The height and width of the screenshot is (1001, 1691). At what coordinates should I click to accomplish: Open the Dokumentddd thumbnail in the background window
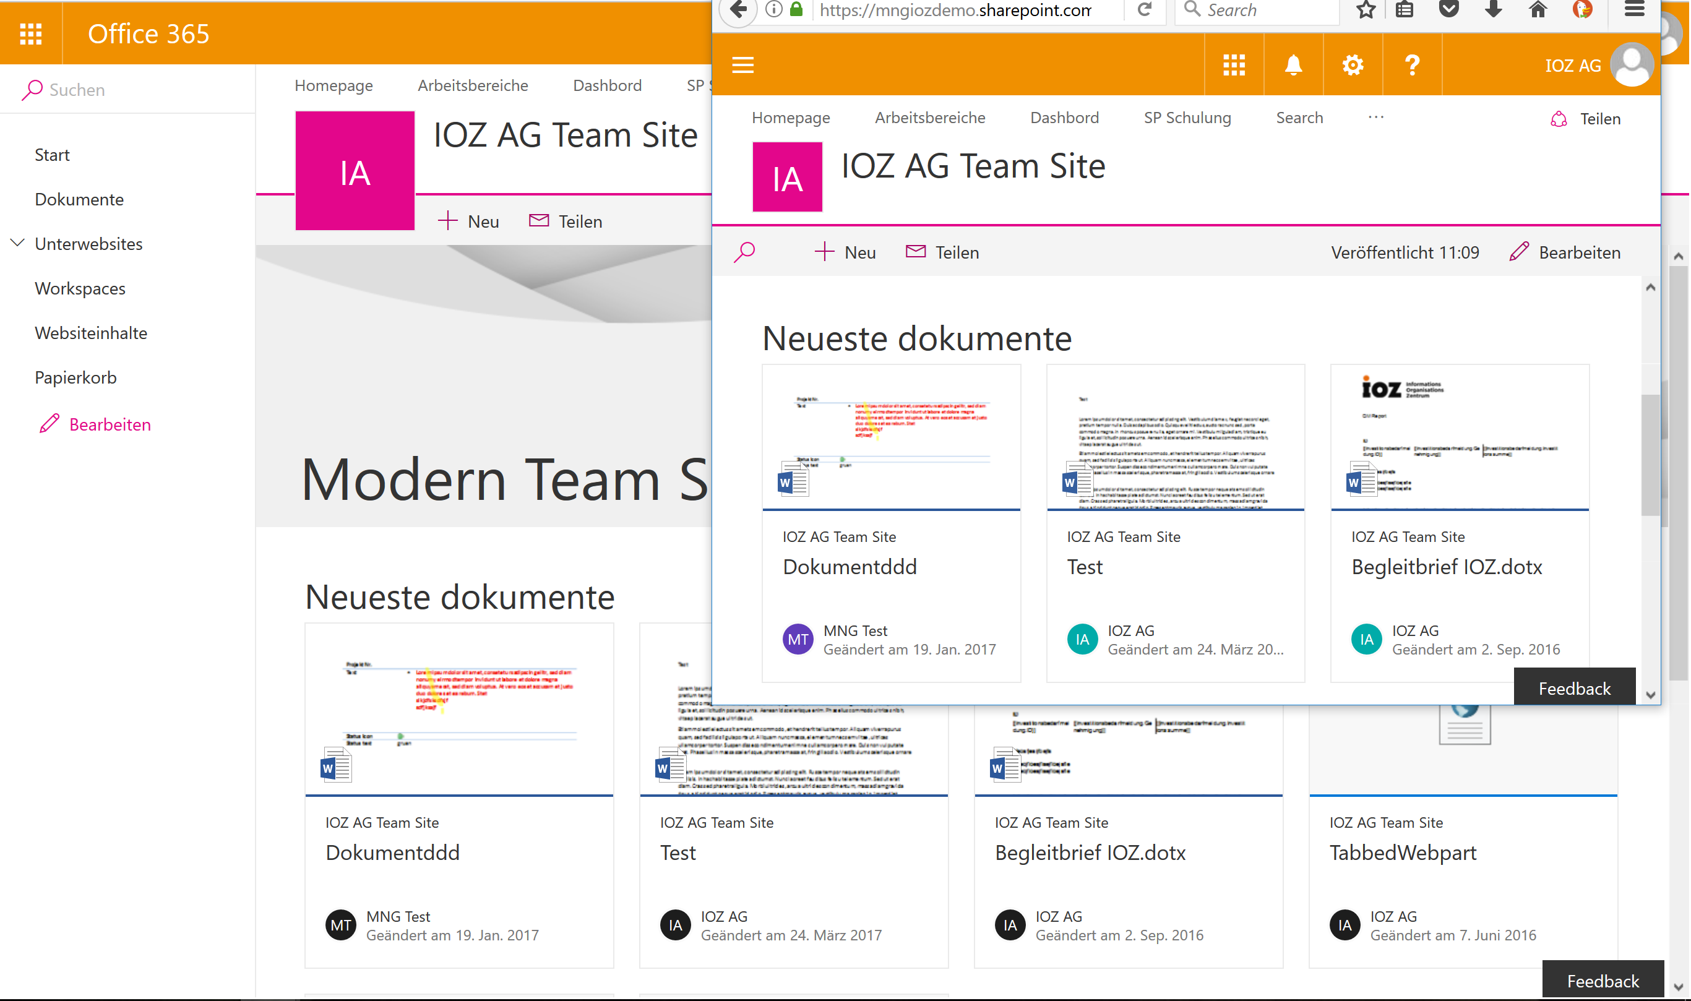(x=459, y=710)
